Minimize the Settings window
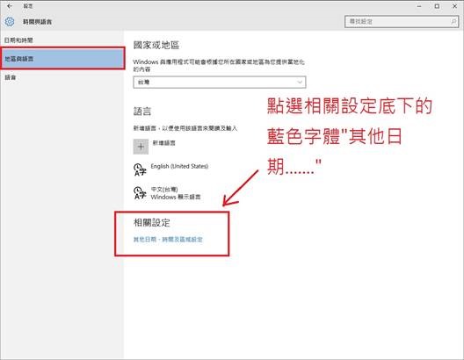Screen dimensions: 464x360 (x=419, y=6)
